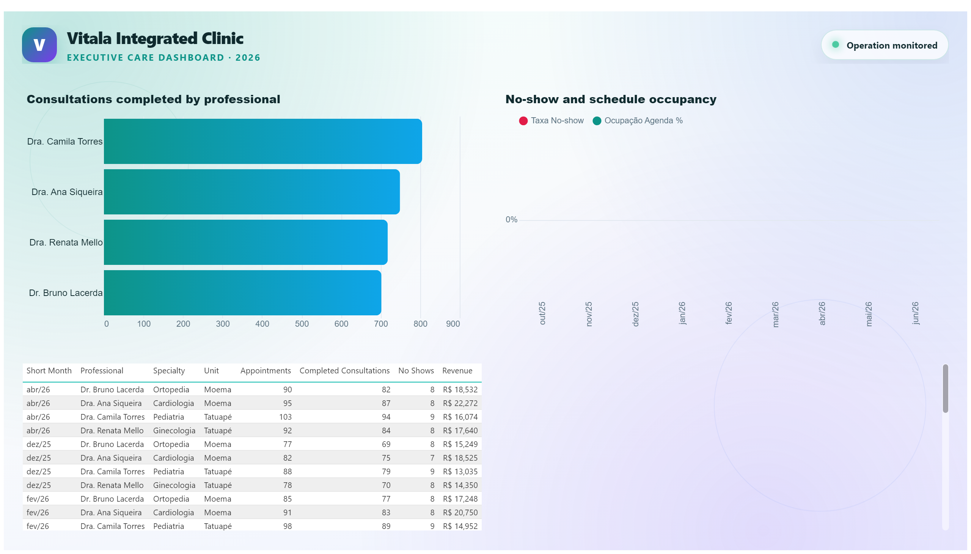
Task: Click revenue cell R$ 17,248
Action: pyautogui.click(x=460, y=499)
